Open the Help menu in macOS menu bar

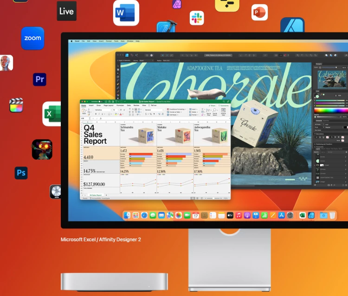(x=137, y=41)
